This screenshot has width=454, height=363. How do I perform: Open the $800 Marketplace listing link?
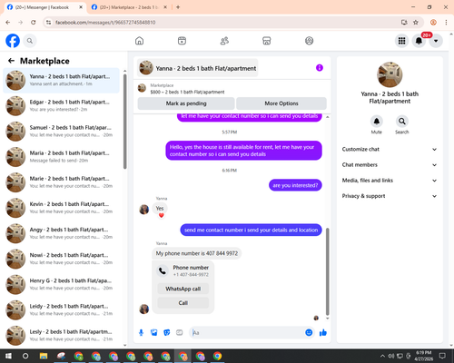(x=187, y=92)
